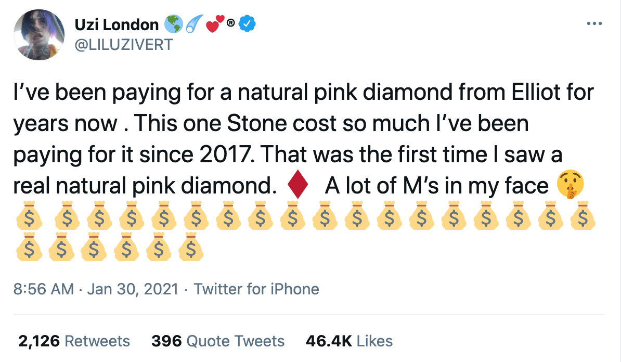Click the two hearts emoji in name

click(x=215, y=24)
